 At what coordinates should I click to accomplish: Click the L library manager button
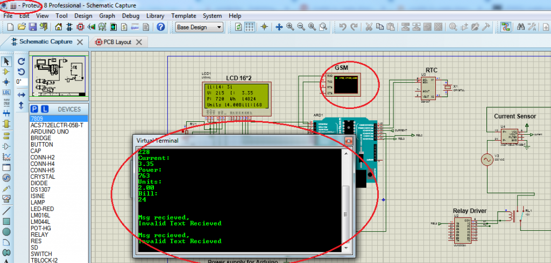pos(45,109)
